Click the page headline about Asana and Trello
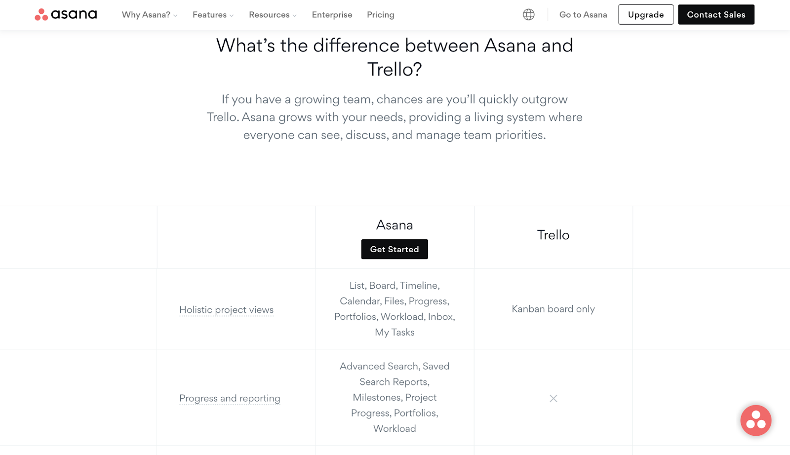The width and height of the screenshot is (790, 455). point(395,57)
